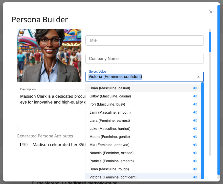Preview Irori voice with speaker icon
The width and height of the screenshot is (223, 184).
pyautogui.click(x=195, y=105)
